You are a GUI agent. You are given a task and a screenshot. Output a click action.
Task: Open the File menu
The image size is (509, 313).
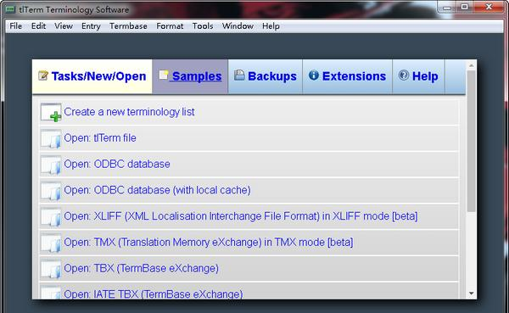(15, 26)
